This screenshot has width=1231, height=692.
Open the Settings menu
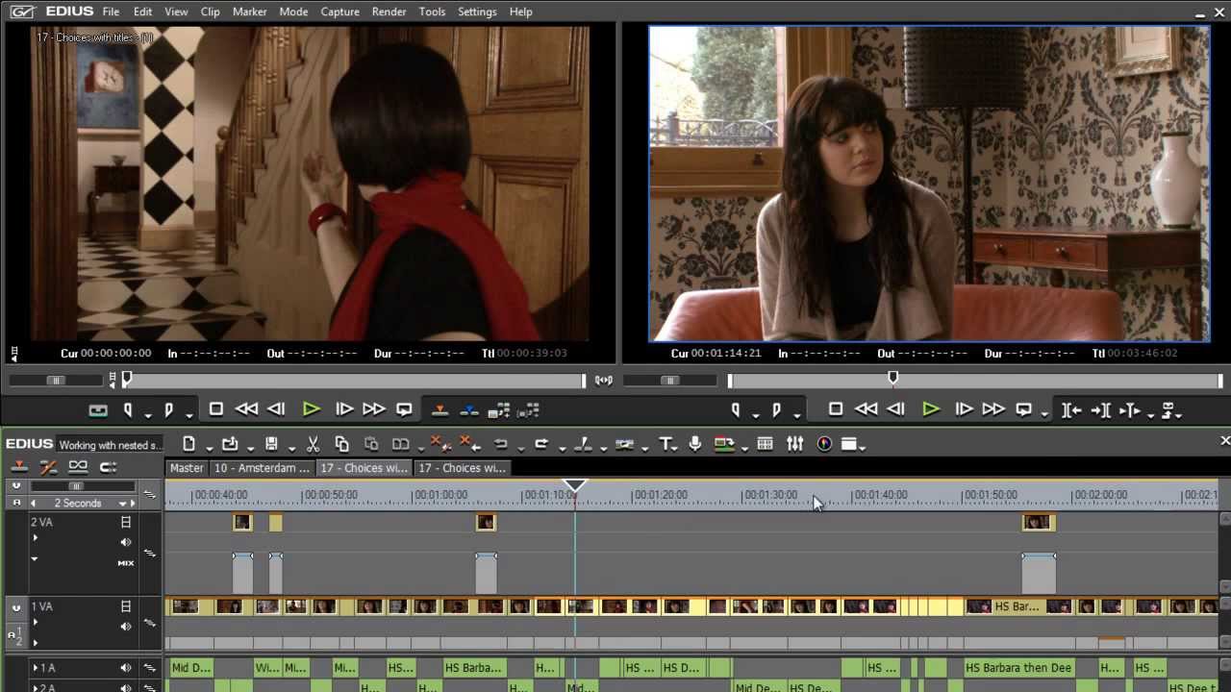(477, 12)
